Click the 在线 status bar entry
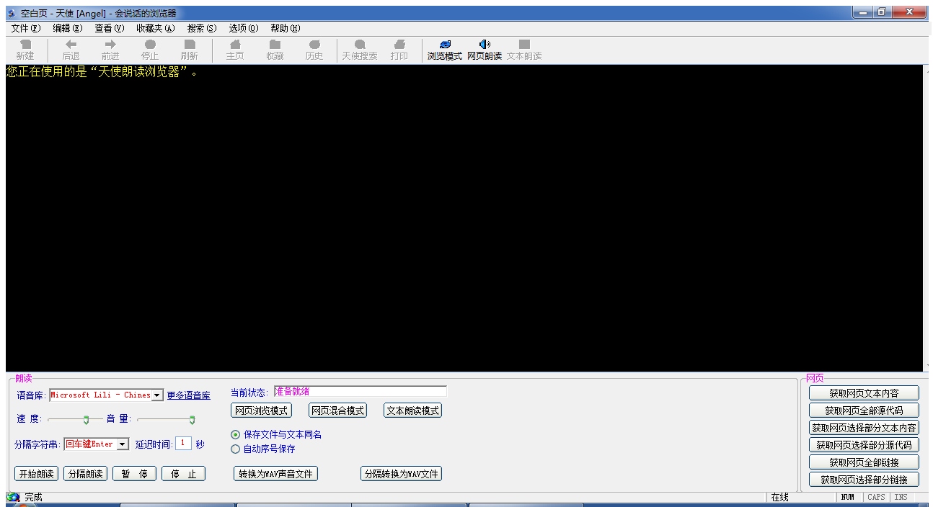933x507 pixels. pyautogui.click(x=780, y=498)
